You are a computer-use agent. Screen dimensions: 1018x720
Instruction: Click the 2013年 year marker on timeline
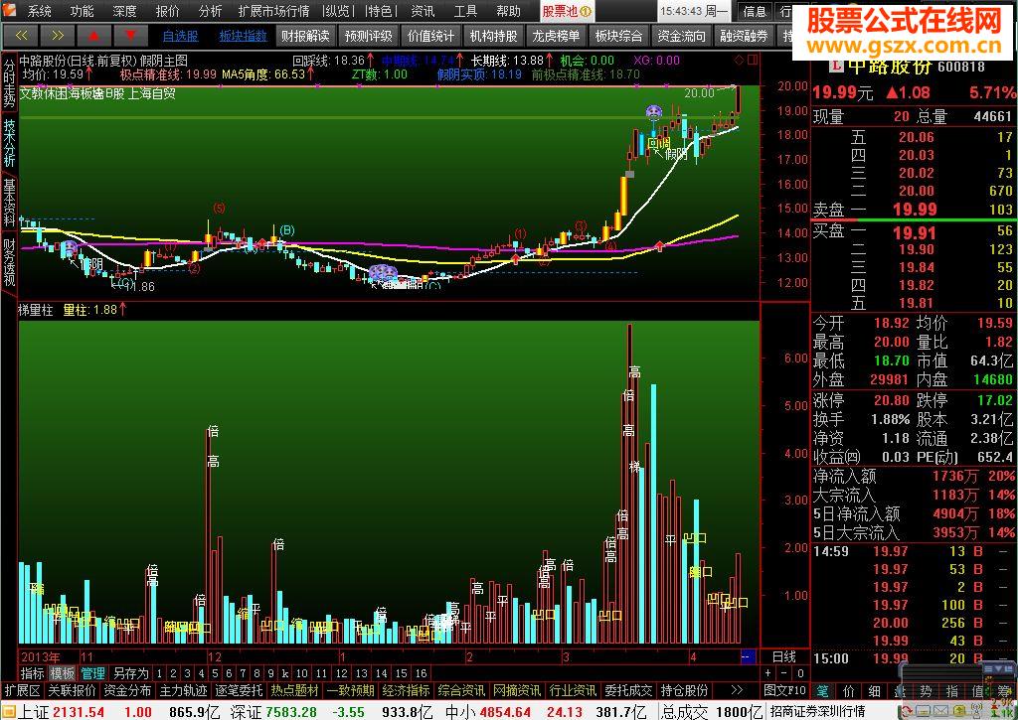(40, 657)
